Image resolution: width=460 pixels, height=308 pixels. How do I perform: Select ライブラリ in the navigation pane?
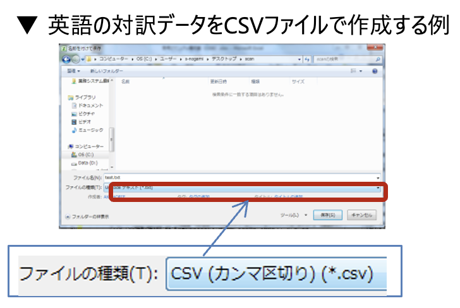tap(85, 97)
